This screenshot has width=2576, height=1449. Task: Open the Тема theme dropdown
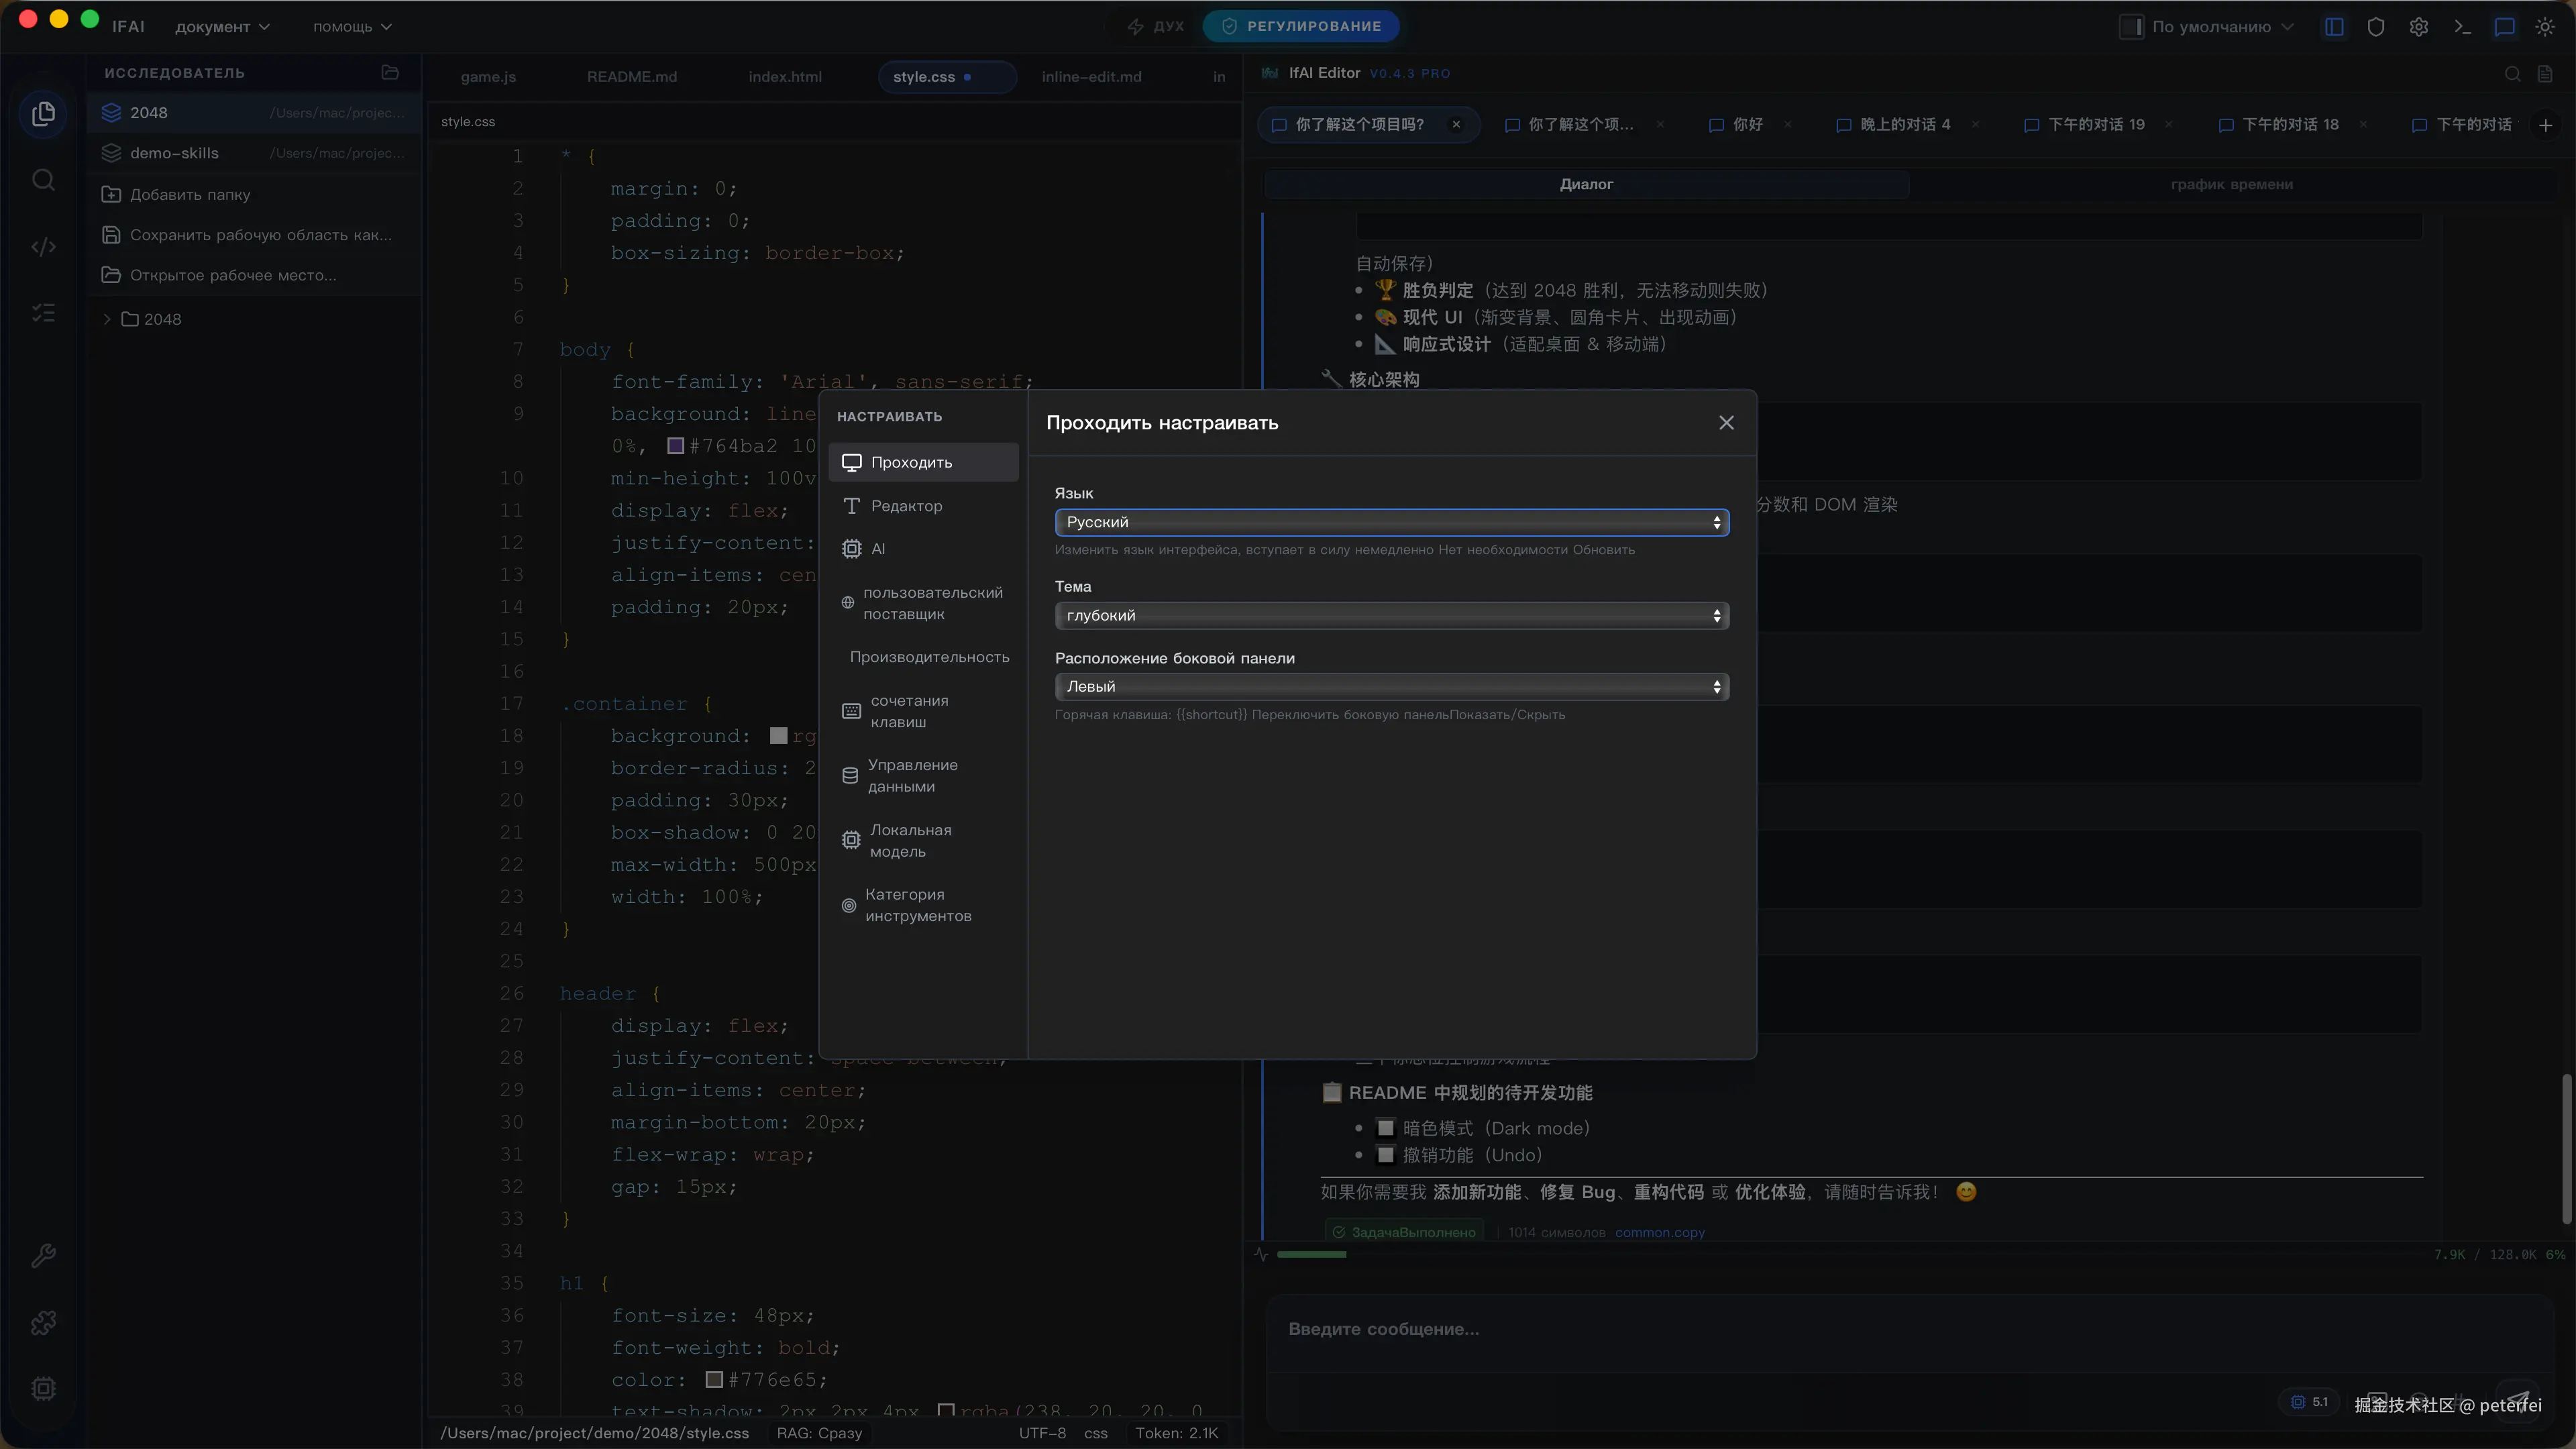tap(1391, 615)
